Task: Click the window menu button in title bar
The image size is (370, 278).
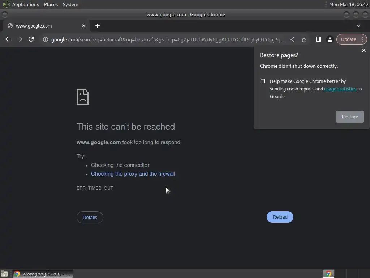Action: point(4,14)
